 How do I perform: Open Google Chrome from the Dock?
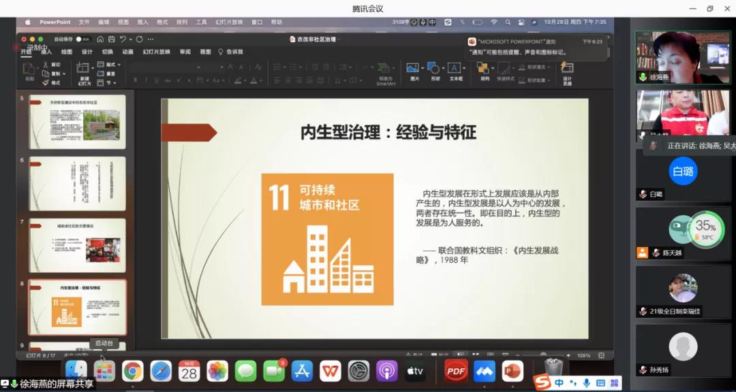click(x=133, y=372)
